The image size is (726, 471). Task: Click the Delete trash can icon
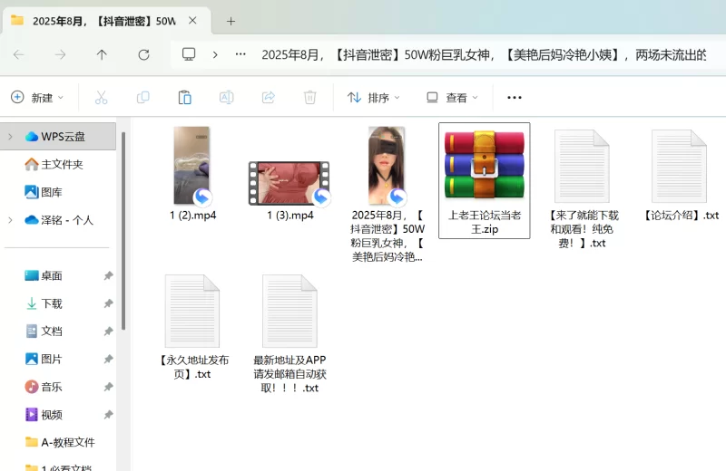pos(309,97)
